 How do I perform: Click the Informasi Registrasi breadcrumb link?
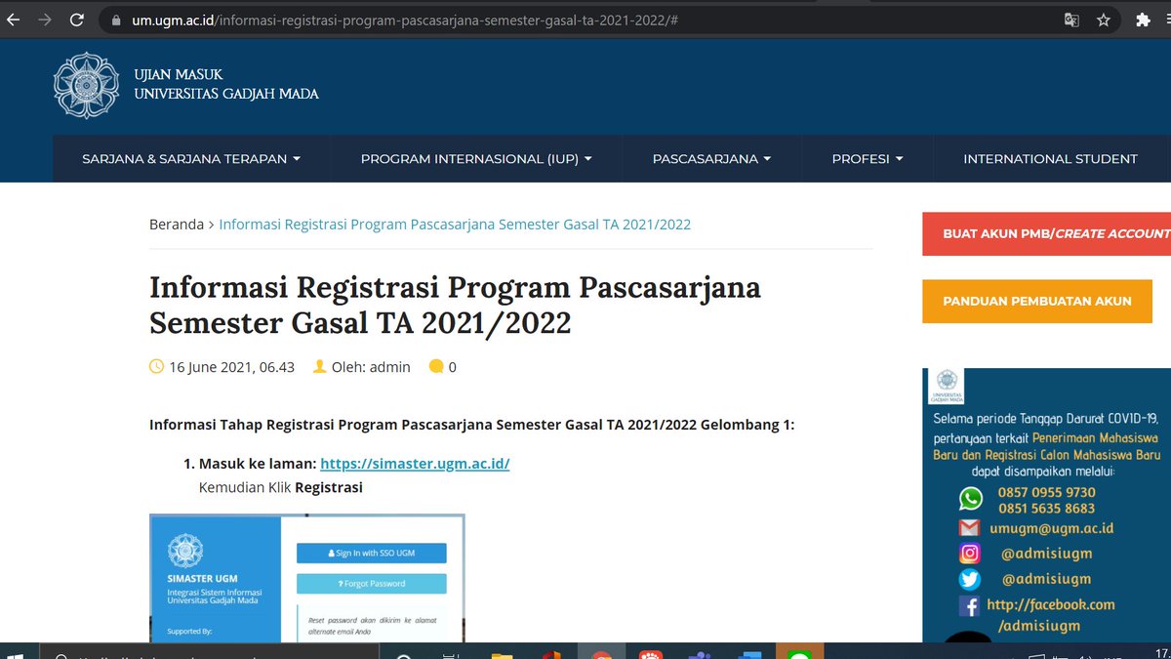pos(455,224)
